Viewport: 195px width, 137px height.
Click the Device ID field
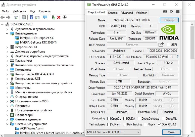[x=163, y=51]
